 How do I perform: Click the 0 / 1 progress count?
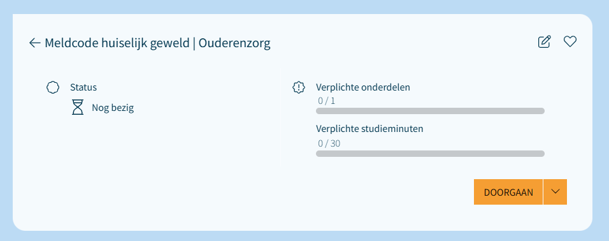pyautogui.click(x=326, y=101)
